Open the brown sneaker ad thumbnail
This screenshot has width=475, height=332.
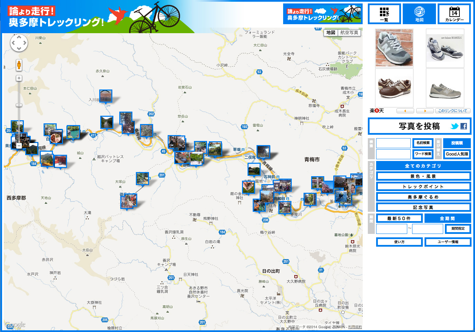pyautogui.click(x=394, y=88)
